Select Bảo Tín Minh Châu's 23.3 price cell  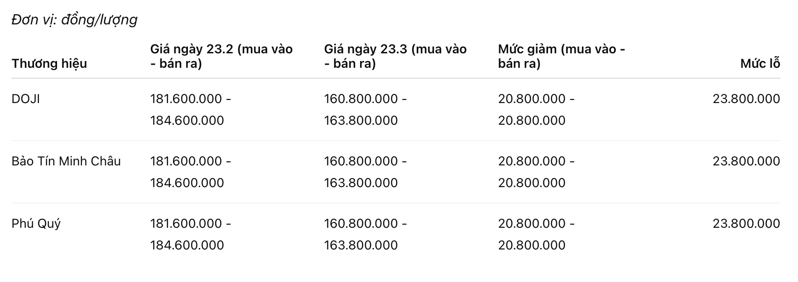click(365, 172)
